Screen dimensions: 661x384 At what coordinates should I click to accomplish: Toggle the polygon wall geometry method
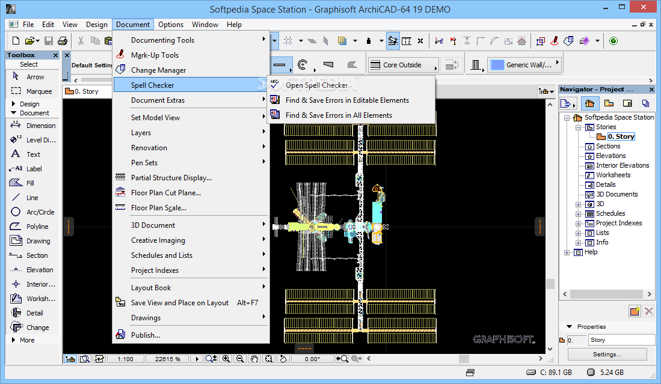[352, 65]
